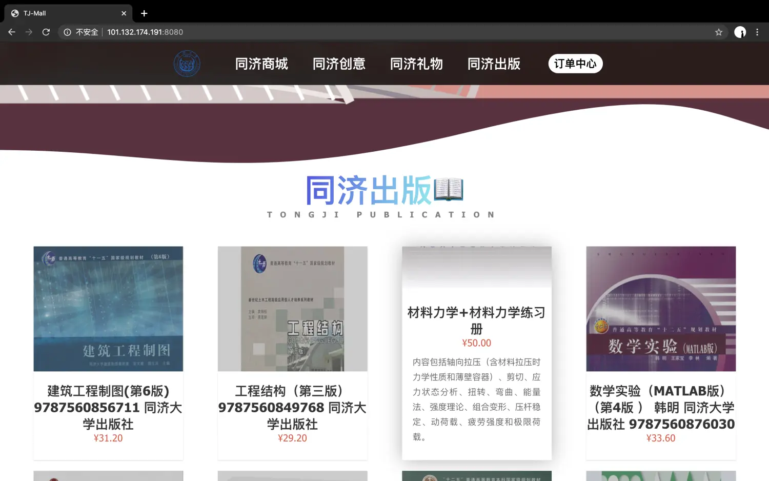Close the TJ-Mall tab
769x481 pixels.
[x=124, y=13]
